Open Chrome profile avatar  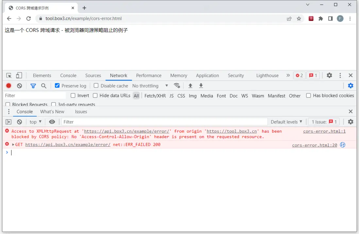340,19
